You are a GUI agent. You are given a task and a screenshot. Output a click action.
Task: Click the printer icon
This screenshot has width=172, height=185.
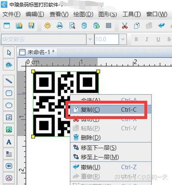(x=60, y=26)
